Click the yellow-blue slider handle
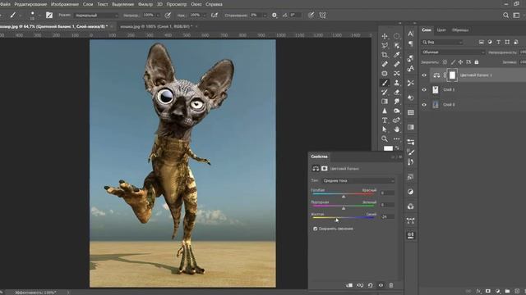The image size is (526, 295). 336,220
